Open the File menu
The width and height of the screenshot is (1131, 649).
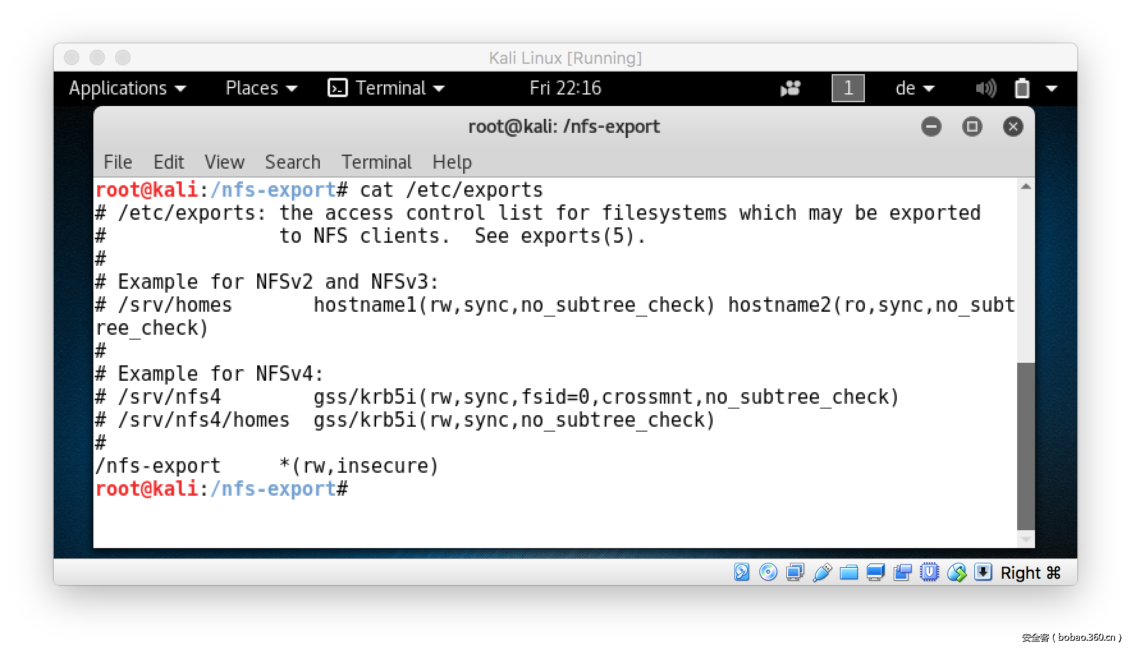coord(118,162)
